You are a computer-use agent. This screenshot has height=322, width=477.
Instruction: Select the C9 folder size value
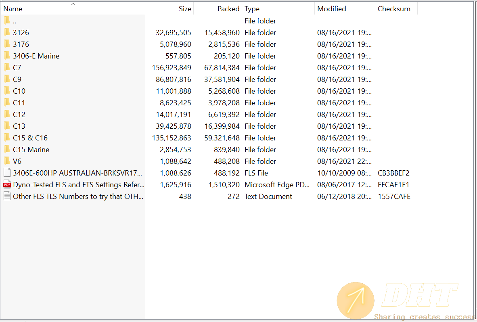174,79
